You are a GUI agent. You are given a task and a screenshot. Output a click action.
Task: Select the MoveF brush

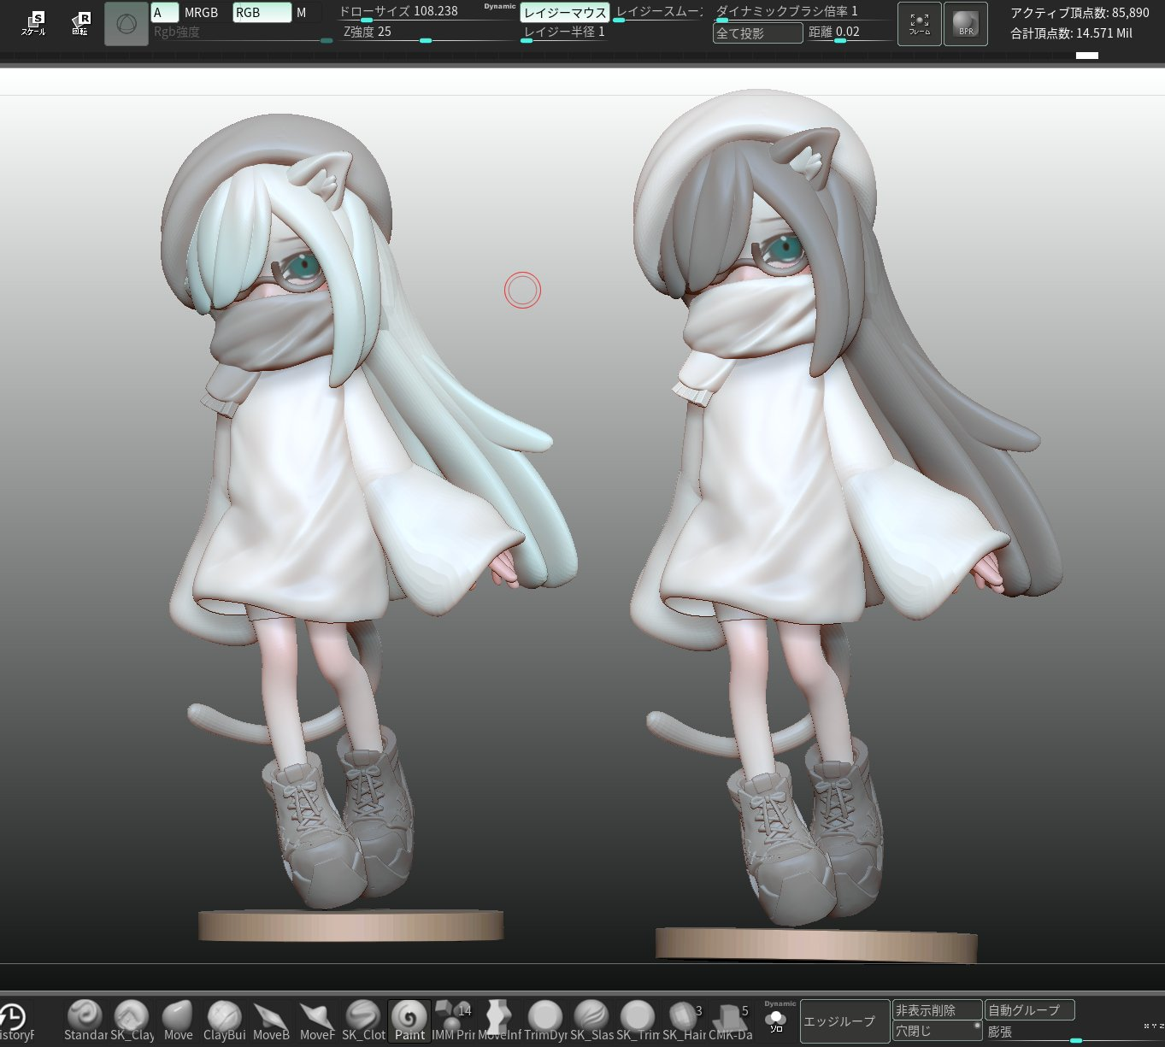pos(317,1021)
